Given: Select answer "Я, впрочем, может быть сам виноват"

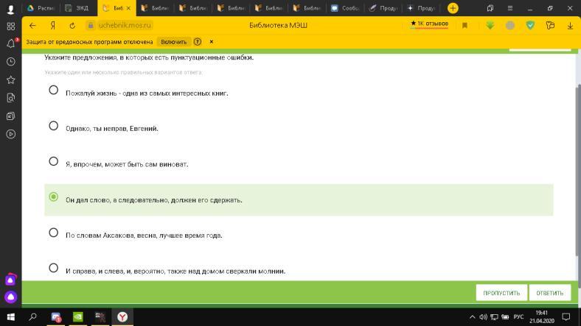Looking at the screenshot, I should [53, 161].
